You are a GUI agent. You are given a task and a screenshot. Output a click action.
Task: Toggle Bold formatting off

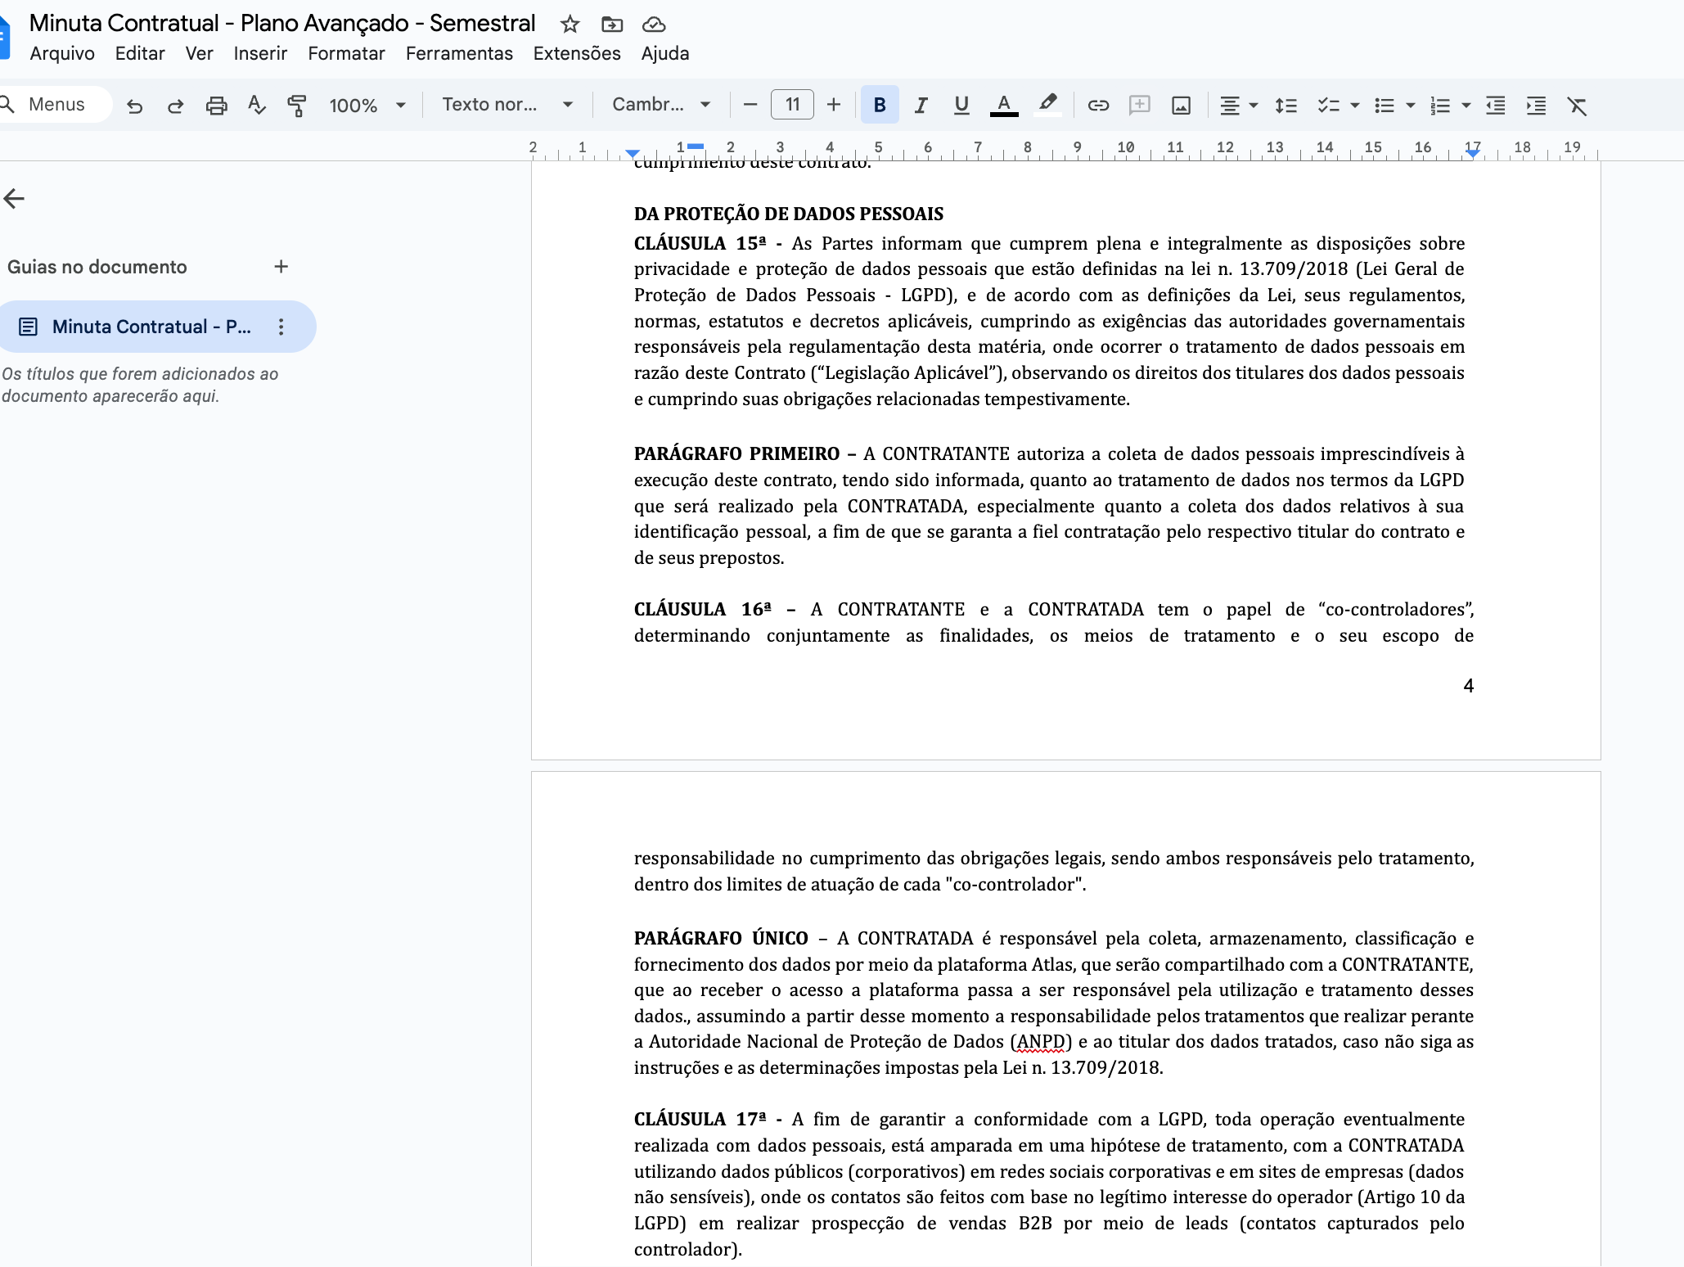(880, 106)
